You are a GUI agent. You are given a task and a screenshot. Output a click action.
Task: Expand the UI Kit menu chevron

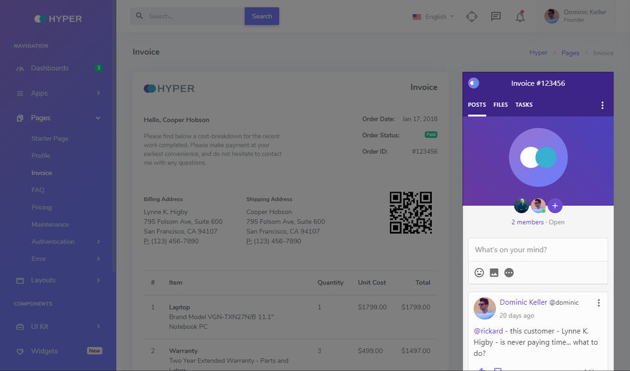98,326
